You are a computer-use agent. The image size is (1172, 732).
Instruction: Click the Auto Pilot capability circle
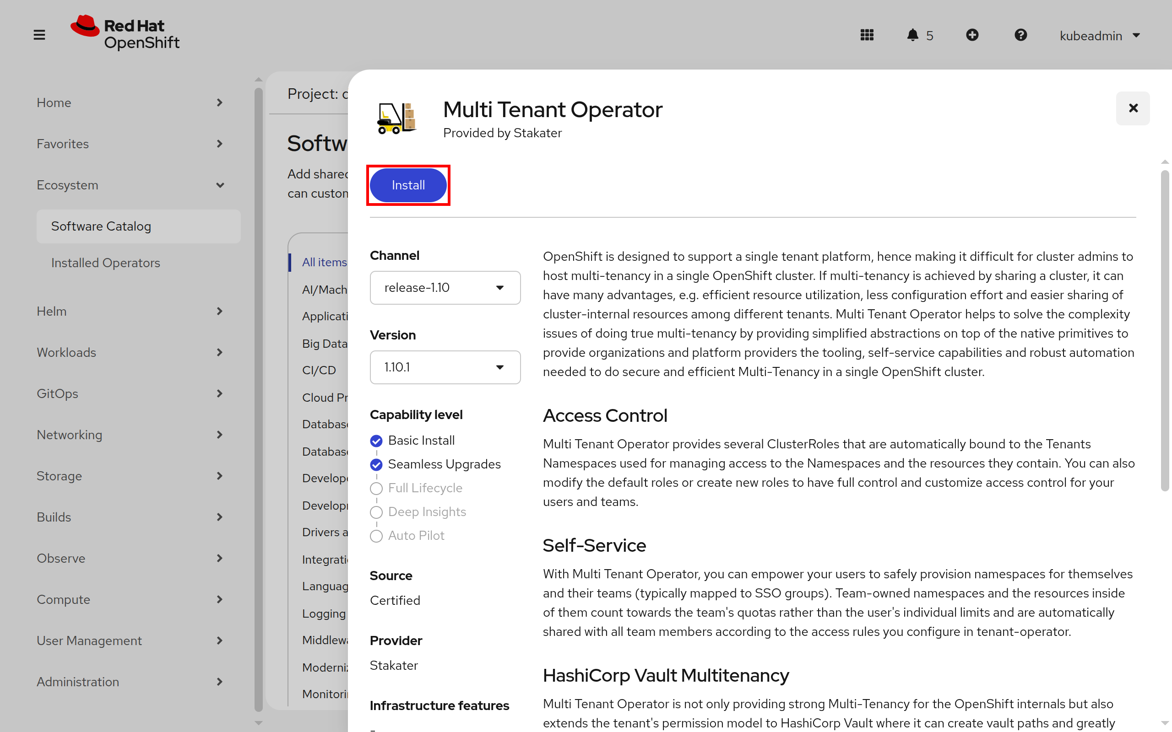click(x=376, y=535)
